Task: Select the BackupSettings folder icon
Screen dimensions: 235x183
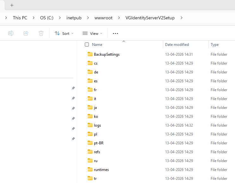Action: click(90, 54)
